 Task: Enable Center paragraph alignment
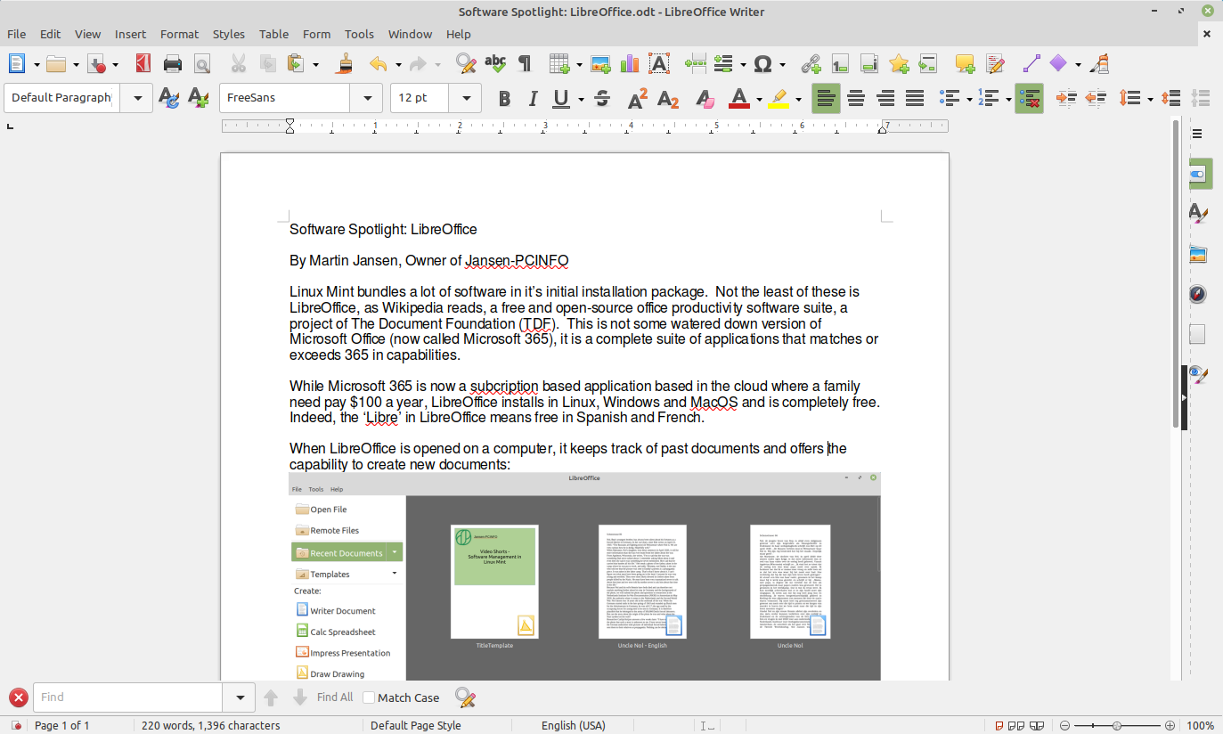coord(856,98)
